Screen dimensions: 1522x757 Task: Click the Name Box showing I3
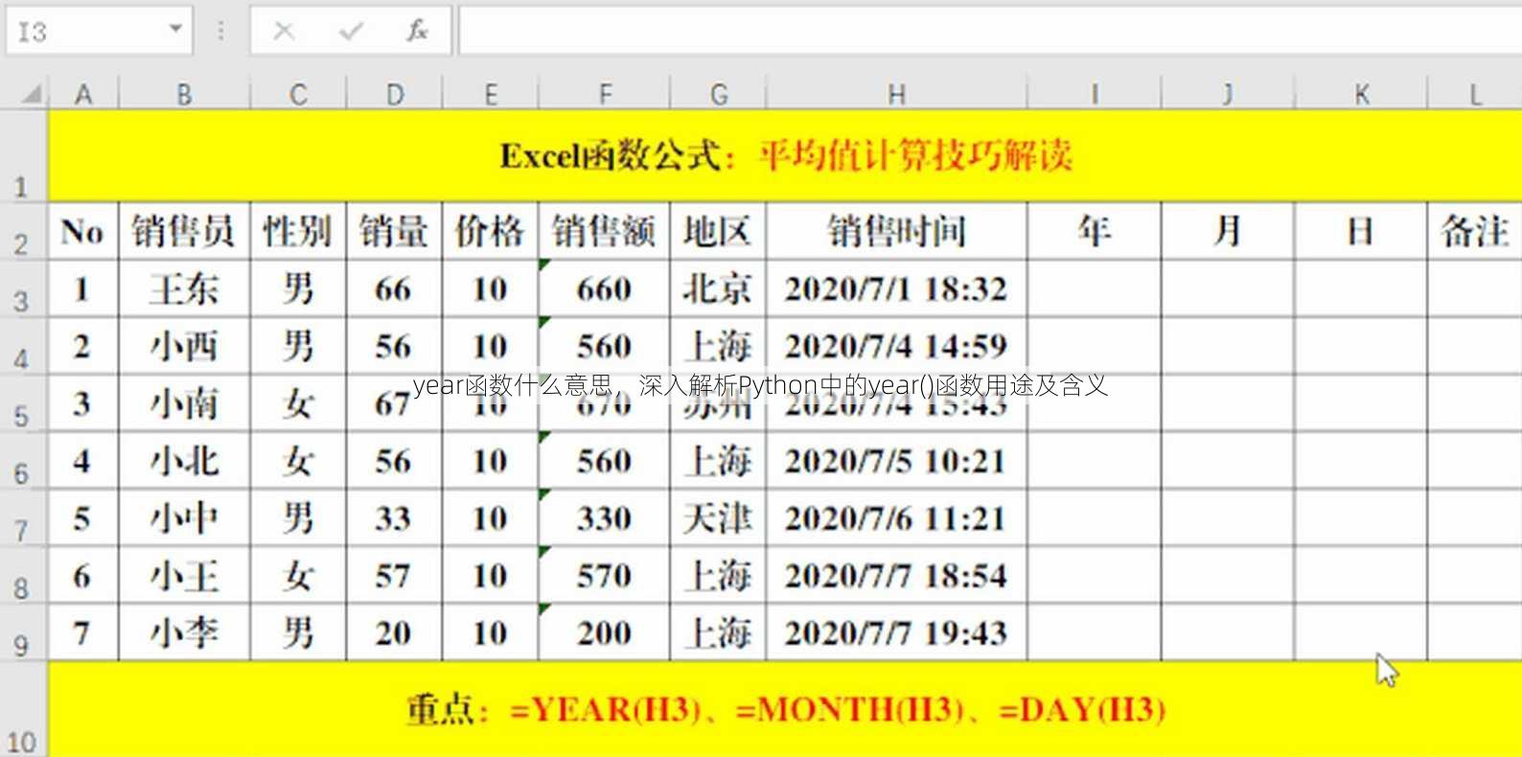point(99,32)
